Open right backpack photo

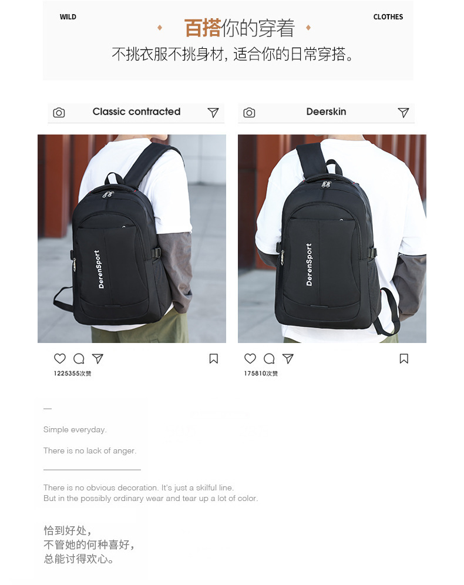coord(332,238)
